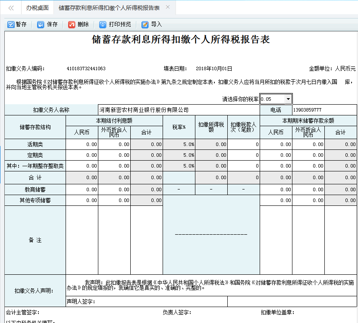
Task: Collapse sidebar with double chevron icon
Action: pos(11,8)
